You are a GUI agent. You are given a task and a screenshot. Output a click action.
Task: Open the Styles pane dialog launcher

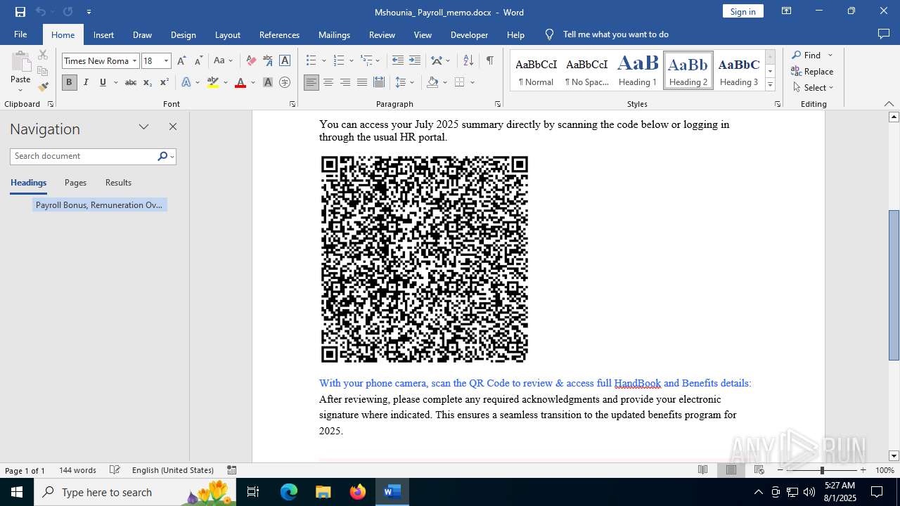click(x=778, y=104)
